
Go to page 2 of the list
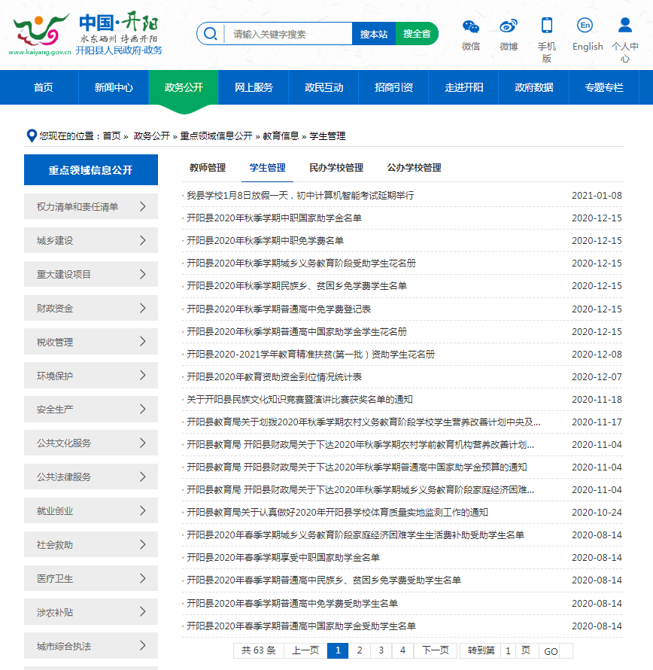coord(360,650)
